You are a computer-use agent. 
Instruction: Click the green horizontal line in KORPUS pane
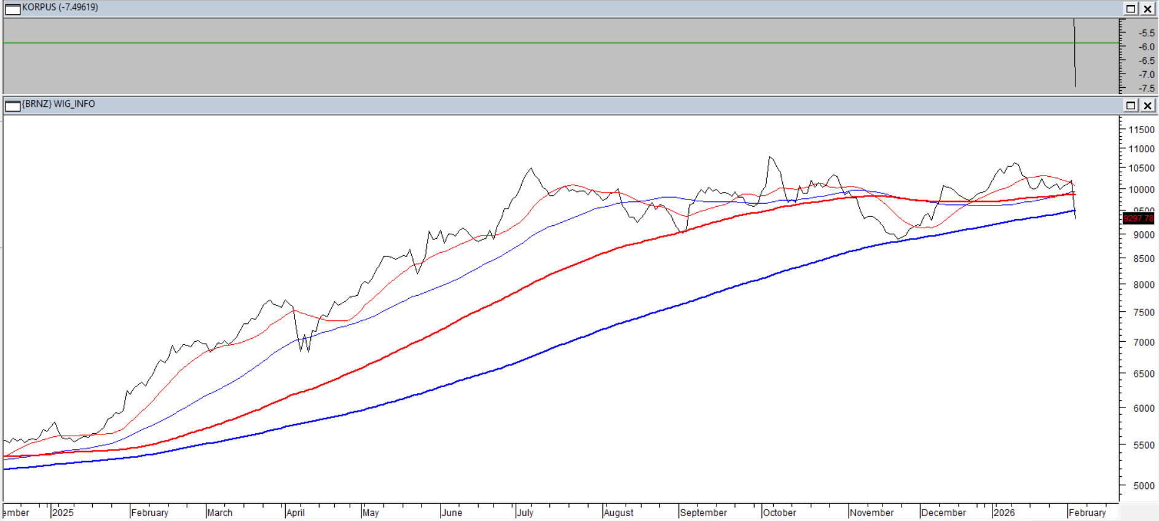553,43
